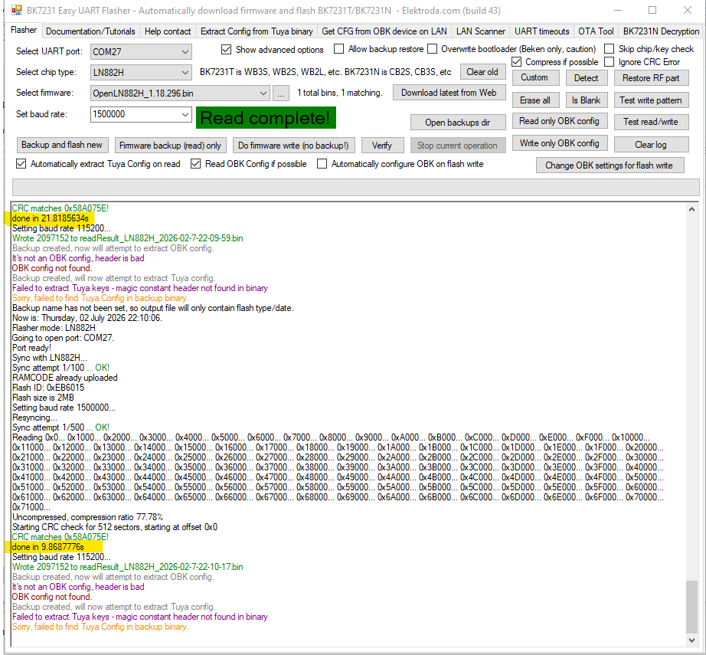
Task: Click Download latest from Web
Action: pyautogui.click(x=449, y=93)
